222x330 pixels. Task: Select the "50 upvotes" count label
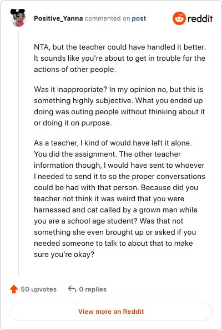[x=38, y=289]
